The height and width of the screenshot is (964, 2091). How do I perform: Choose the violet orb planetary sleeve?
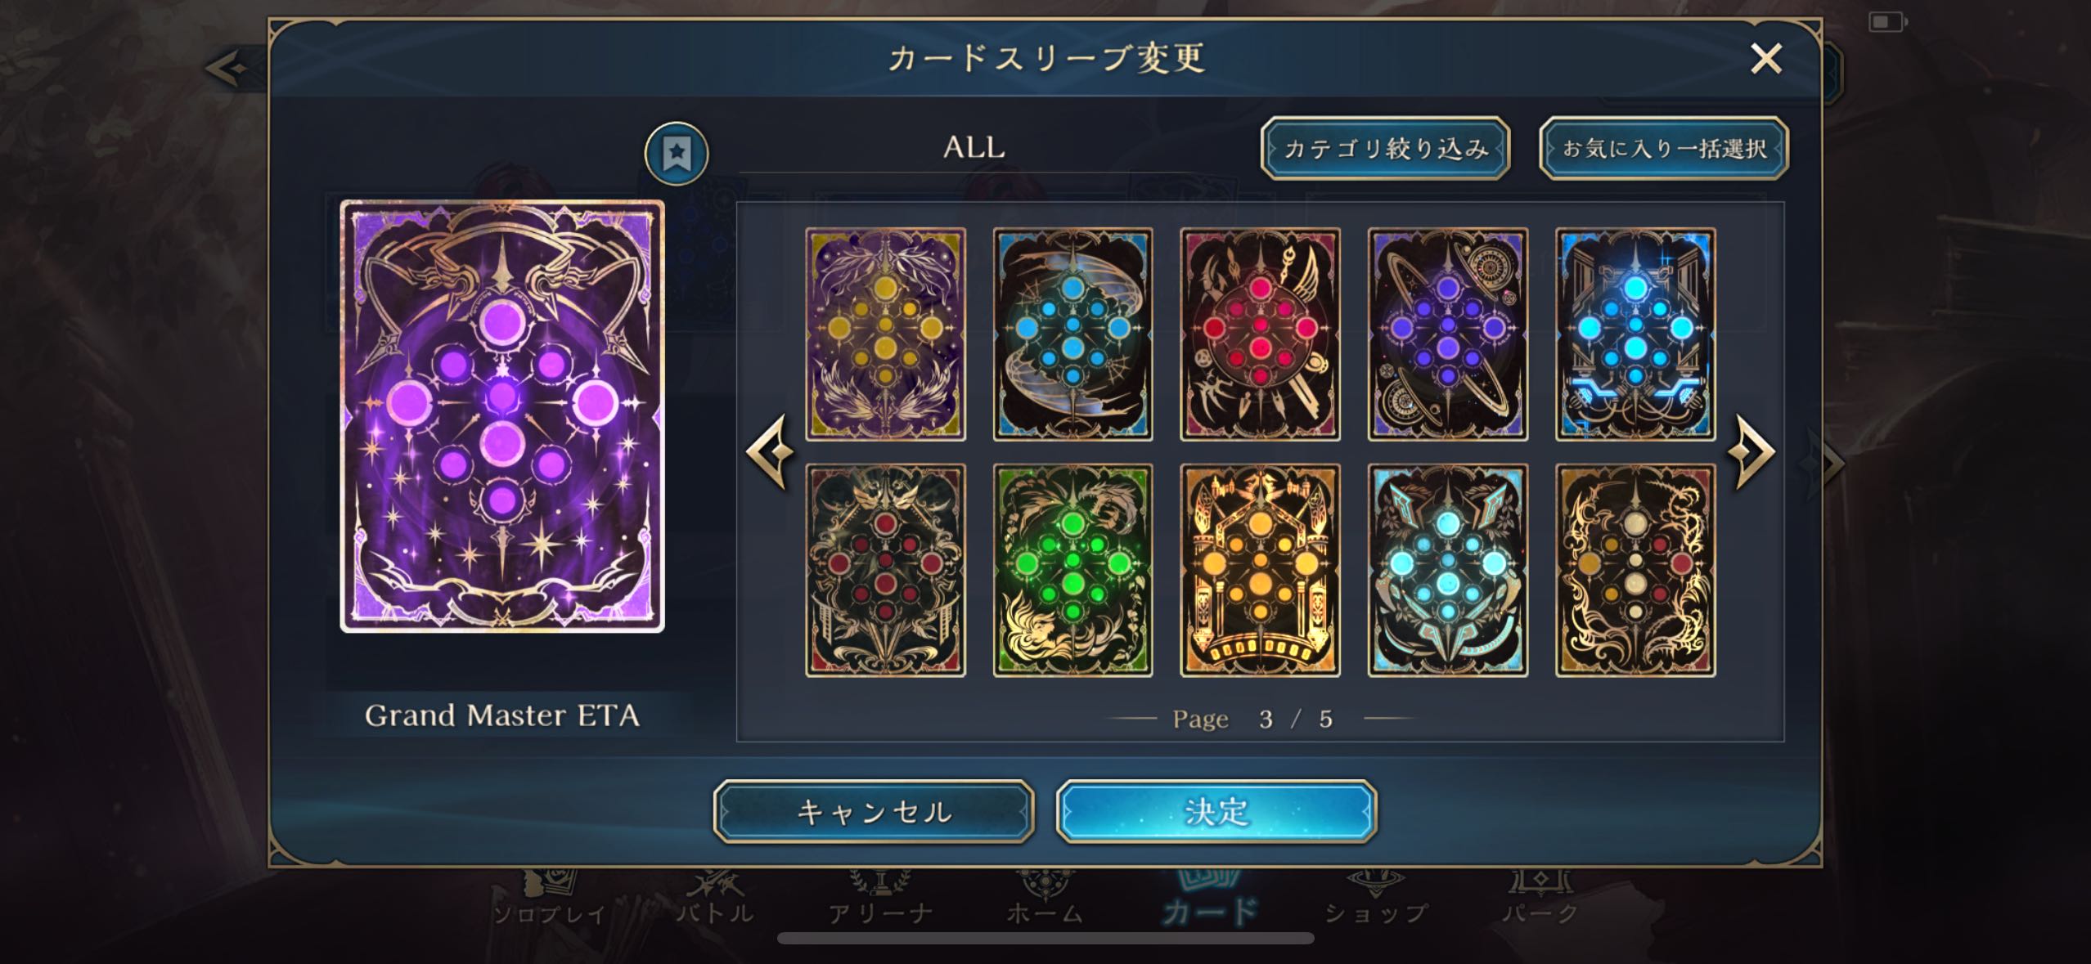[1448, 334]
